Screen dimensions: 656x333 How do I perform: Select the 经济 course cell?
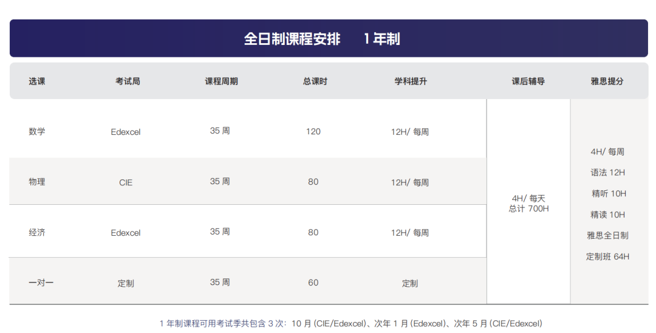[37, 232]
